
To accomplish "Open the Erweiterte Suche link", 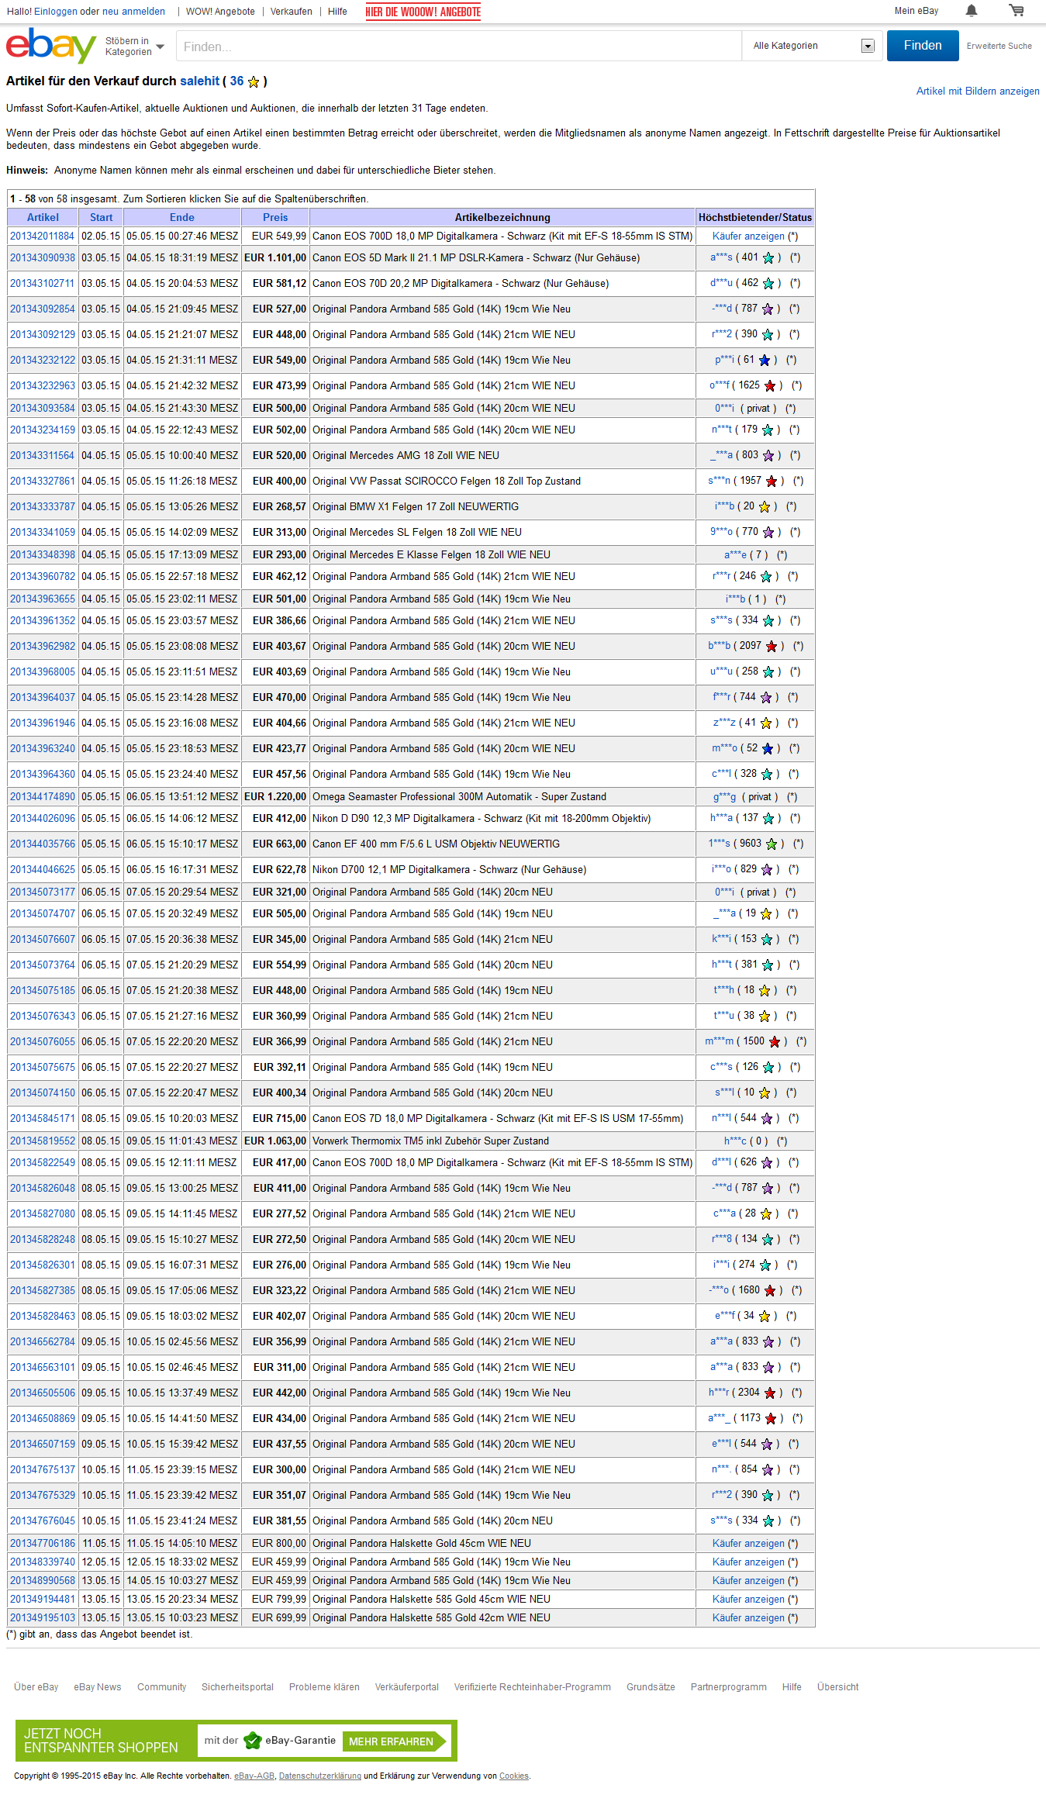I will pyautogui.click(x=999, y=46).
